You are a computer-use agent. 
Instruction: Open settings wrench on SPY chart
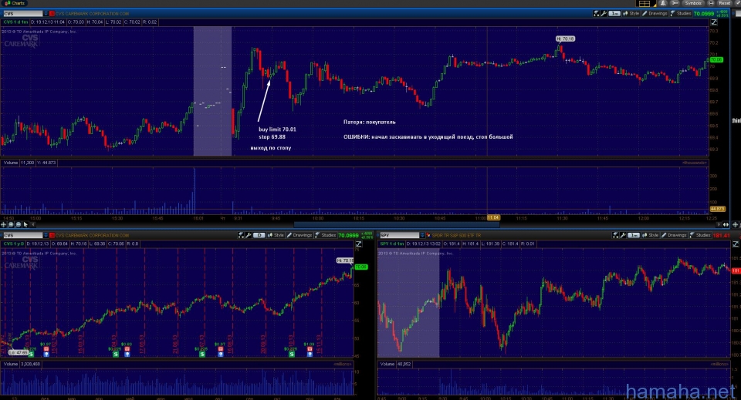click(623, 235)
